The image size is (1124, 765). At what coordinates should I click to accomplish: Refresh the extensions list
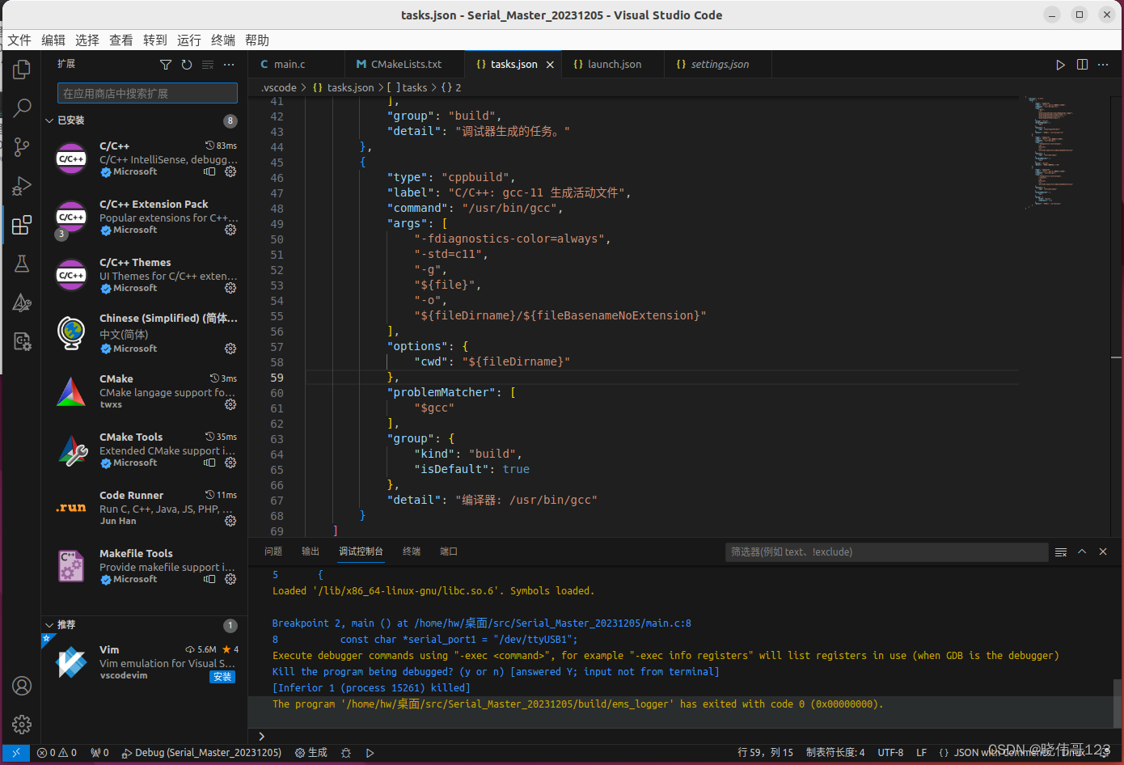click(x=187, y=65)
